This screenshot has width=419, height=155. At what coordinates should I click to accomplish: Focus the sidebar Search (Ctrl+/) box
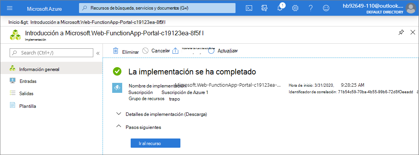[51, 53]
